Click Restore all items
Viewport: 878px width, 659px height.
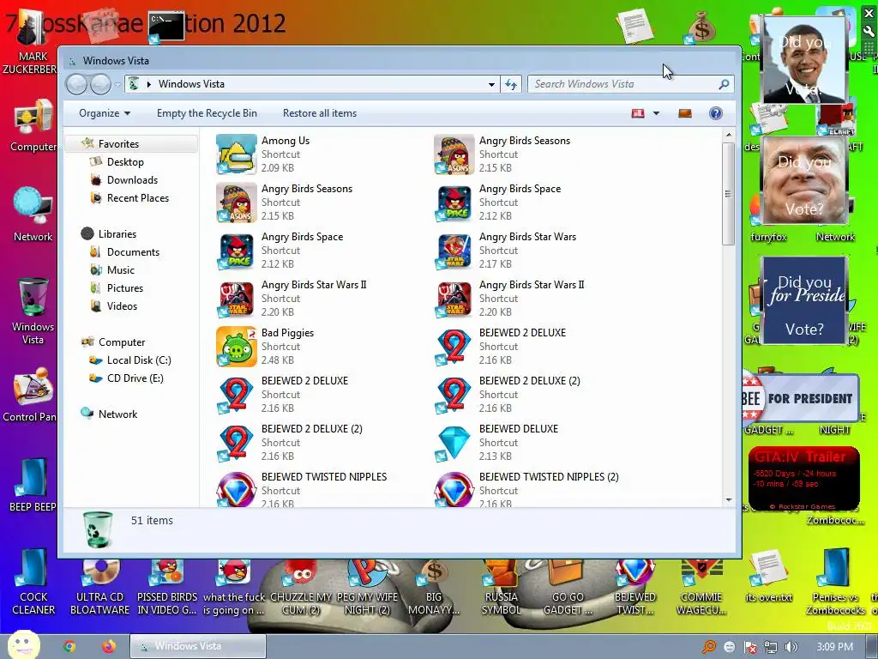320,113
